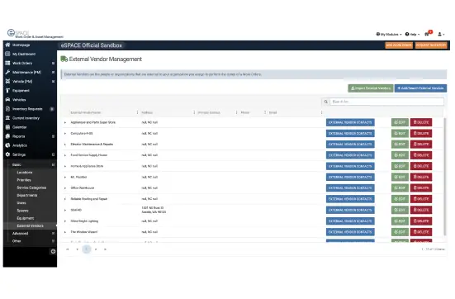Open the Homepage sidebar item

tap(21, 45)
